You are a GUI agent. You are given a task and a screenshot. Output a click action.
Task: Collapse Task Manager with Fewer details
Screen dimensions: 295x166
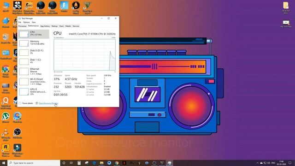tap(26, 103)
